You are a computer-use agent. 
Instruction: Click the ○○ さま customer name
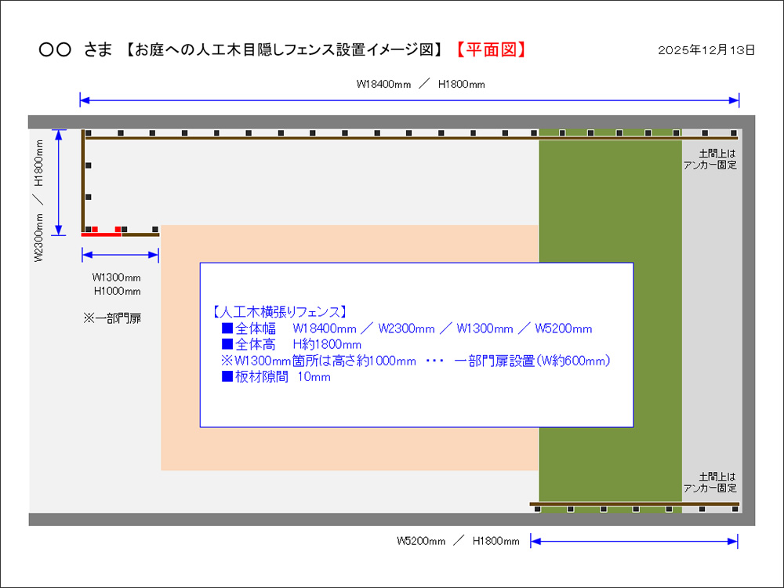[75, 49]
